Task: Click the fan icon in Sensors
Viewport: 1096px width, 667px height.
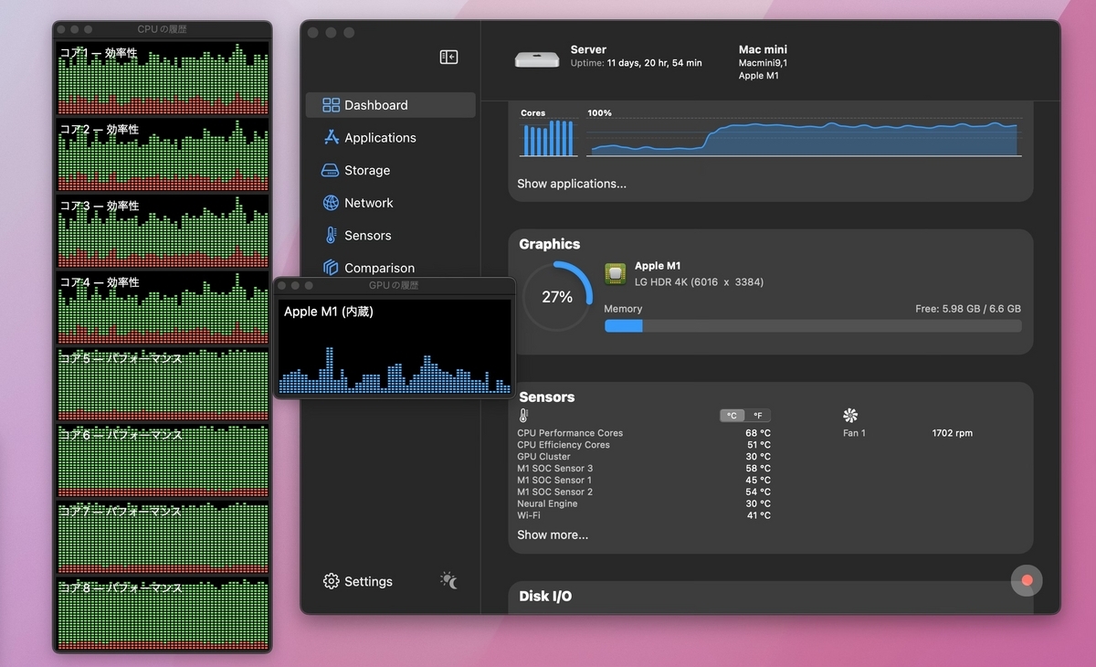Action: pyautogui.click(x=850, y=415)
